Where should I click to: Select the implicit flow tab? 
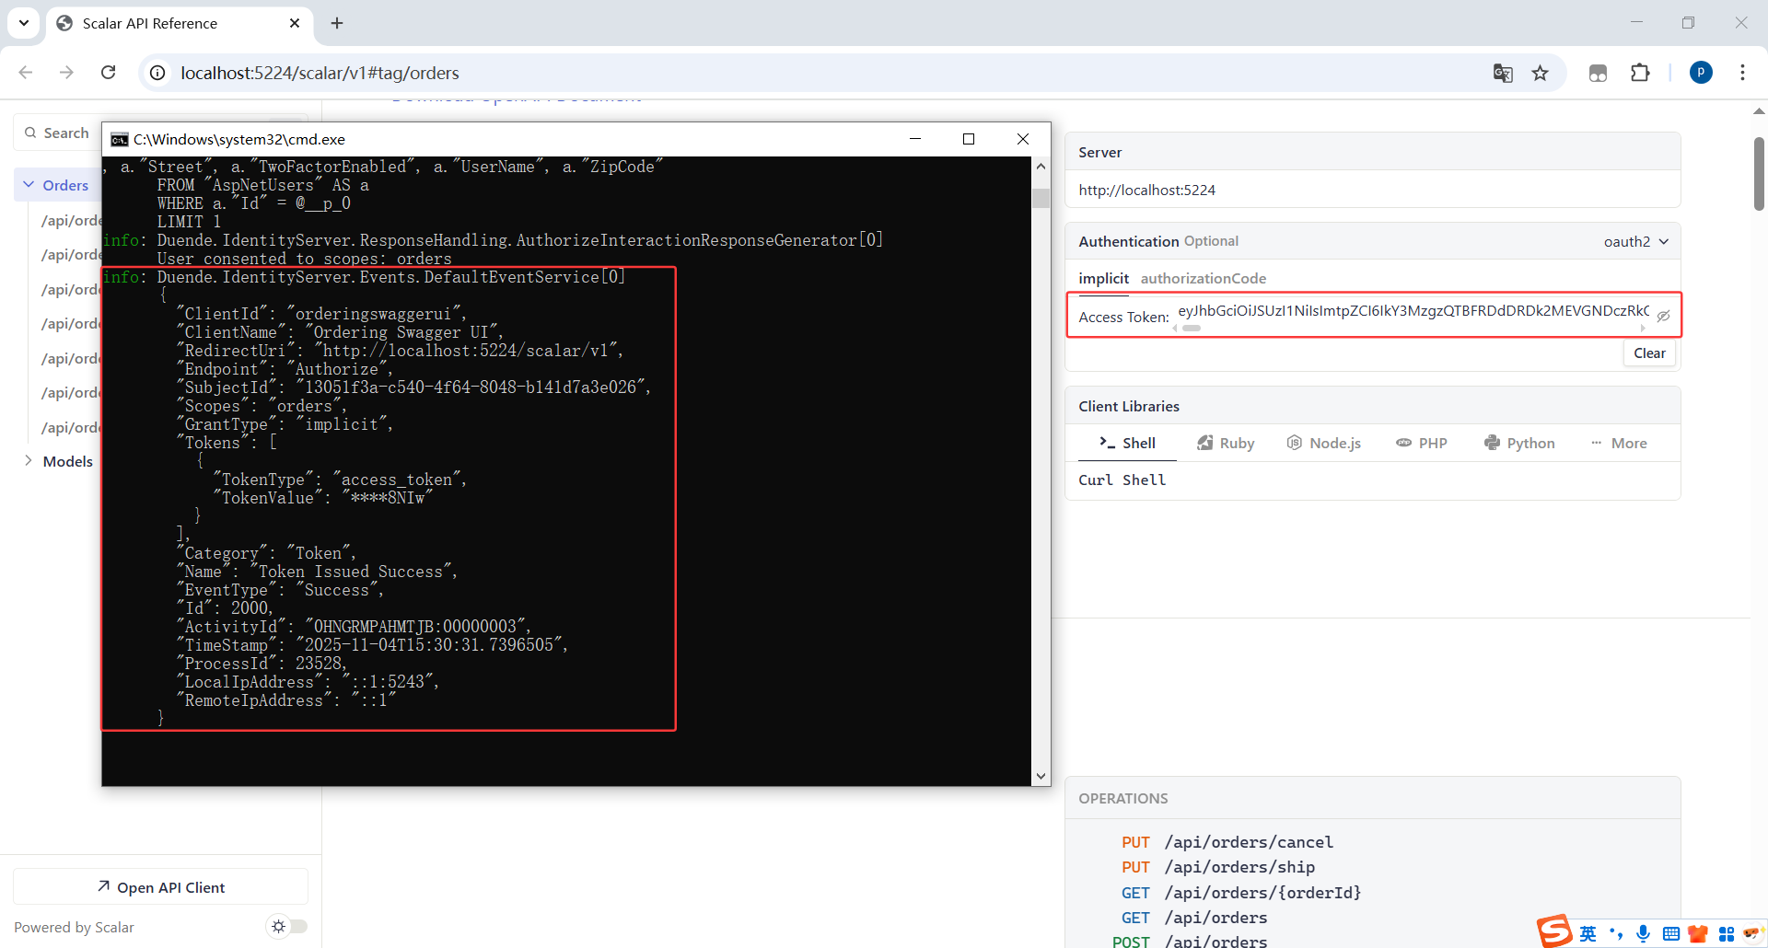[x=1103, y=278]
